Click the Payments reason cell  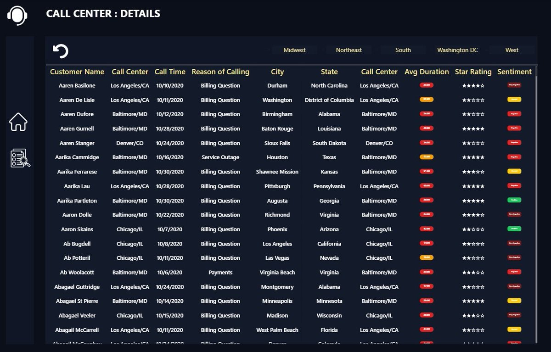(x=220, y=273)
